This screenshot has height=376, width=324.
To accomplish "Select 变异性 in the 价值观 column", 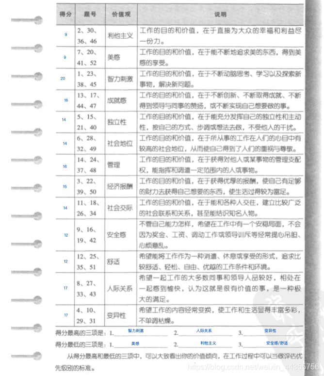I will [116, 315].
